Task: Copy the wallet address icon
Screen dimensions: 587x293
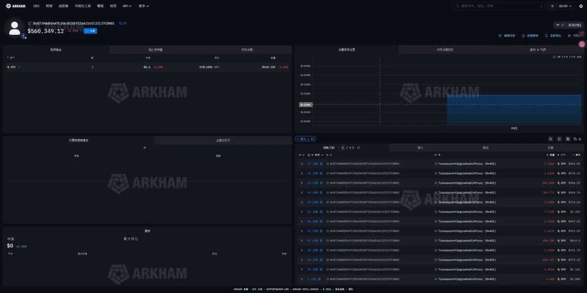Action: point(120,23)
